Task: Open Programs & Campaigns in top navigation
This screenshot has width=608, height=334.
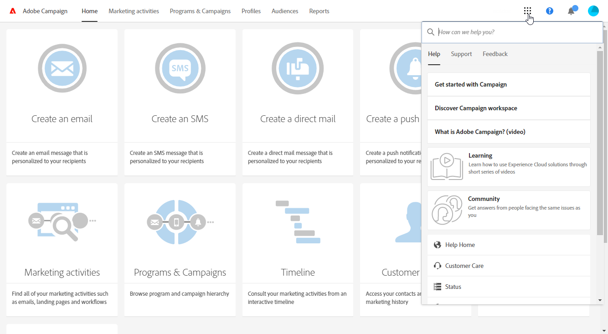Action: (x=200, y=11)
